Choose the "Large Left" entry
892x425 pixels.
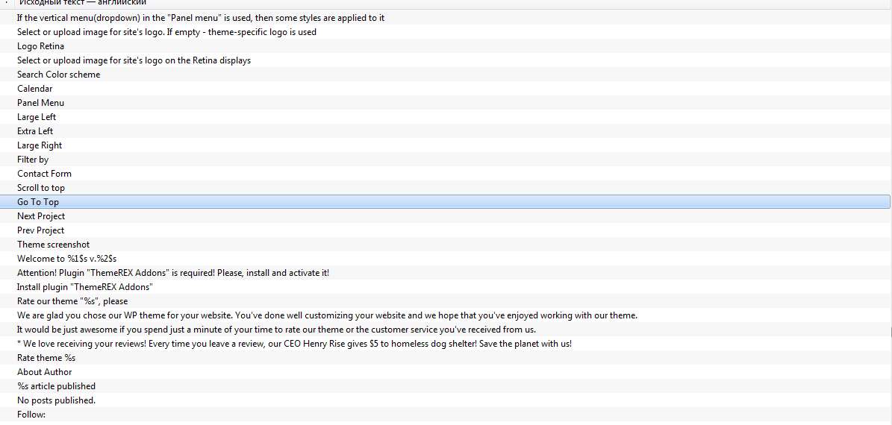446,117
